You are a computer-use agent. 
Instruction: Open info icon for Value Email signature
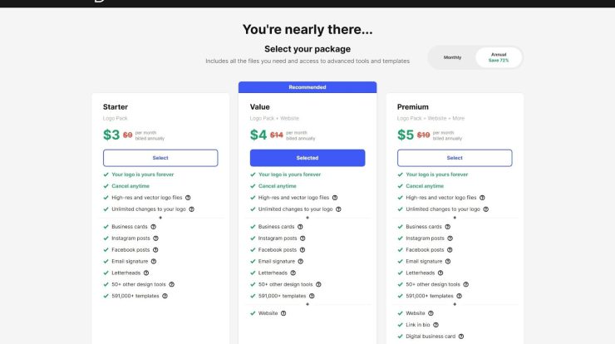pyautogui.click(x=300, y=261)
